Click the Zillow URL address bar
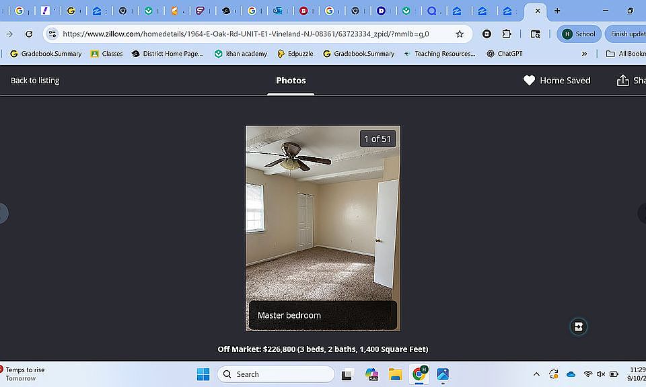This screenshot has height=387, width=646. tap(246, 34)
